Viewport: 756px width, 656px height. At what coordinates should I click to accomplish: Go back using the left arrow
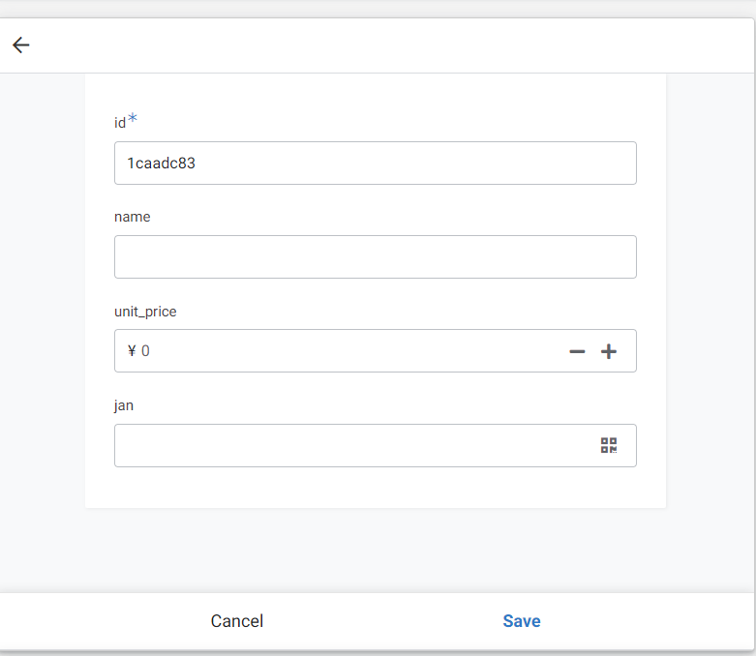click(20, 45)
